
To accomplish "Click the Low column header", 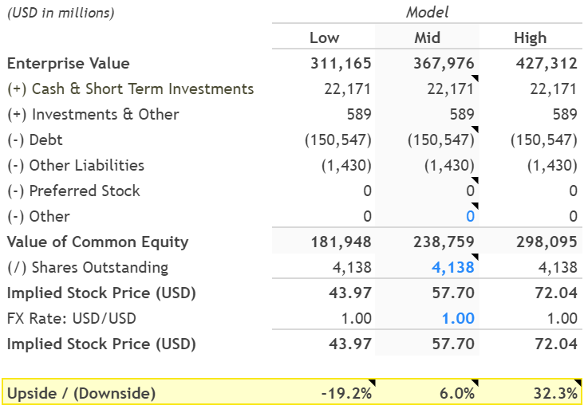I will tap(324, 37).
